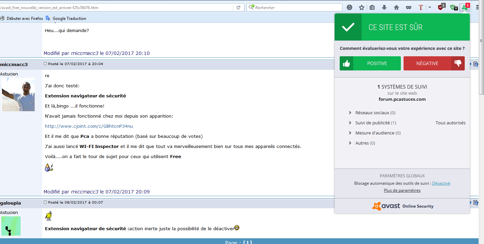Screen dimensions: 484x244
Task: Go to home page via house icon
Action: coord(396,7)
